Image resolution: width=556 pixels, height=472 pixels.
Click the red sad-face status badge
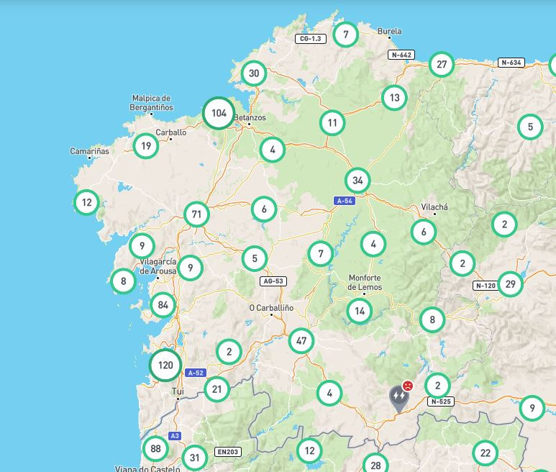tap(408, 386)
